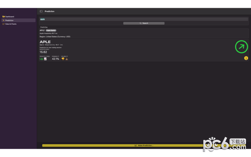
Task: Click the Make Prediction yellow bar
Action: 144,145
